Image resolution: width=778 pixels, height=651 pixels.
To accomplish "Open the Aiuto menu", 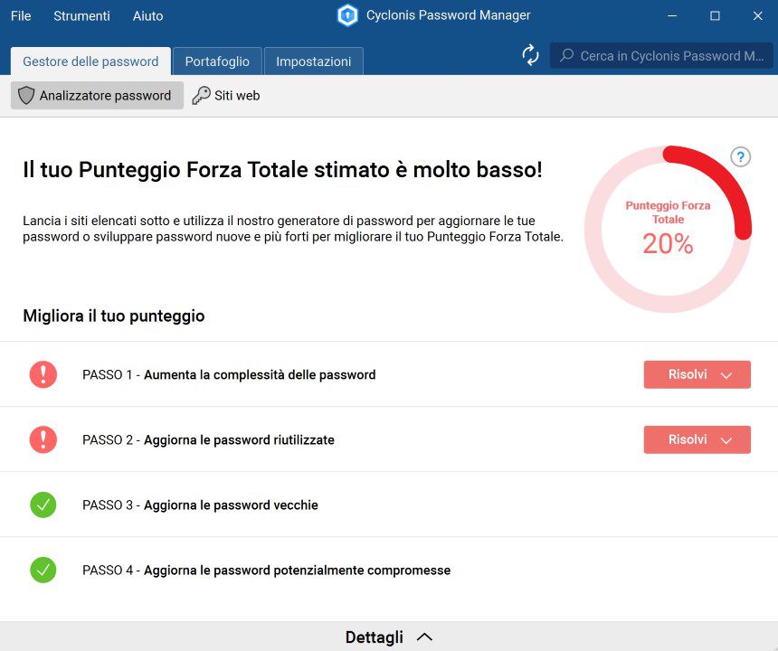I will click(x=147, y=16).
